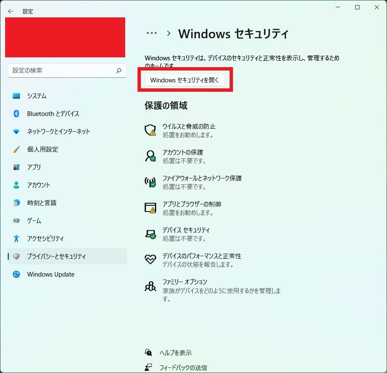Click the network Wi-Fi icon in the sidebar
The width and height of the screenshot is (387, 373).
[x=16, y=131]
